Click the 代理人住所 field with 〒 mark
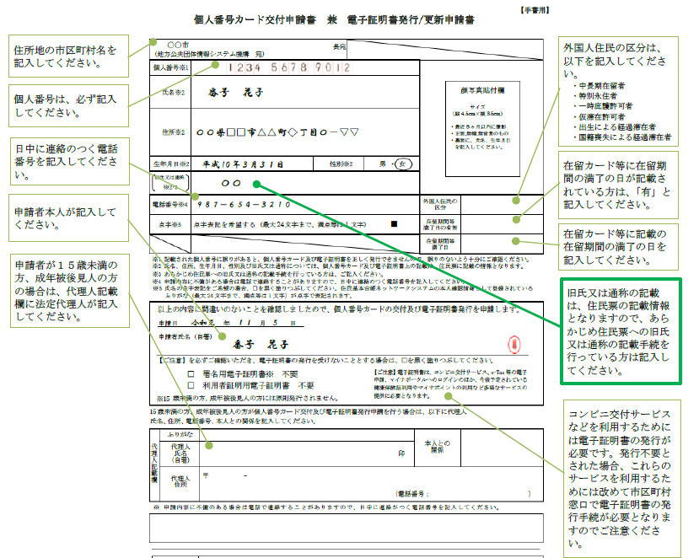The width and height of the screenshot is (699, 558). [x=371, y=484]
